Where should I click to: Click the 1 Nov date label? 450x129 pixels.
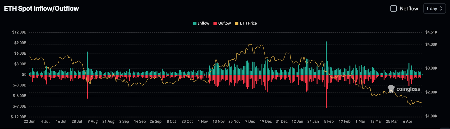pyautogui.click(x=203, y=121)
